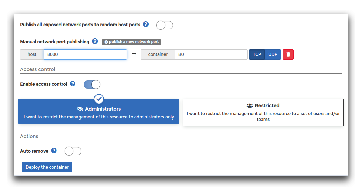Open help icon next to Enable access control
This screenshot has height=190, width=362.
(73, 84)
